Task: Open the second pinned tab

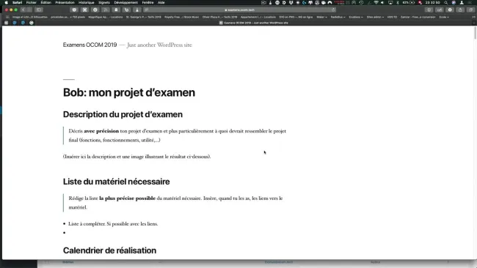Action: tap(15, 23)
